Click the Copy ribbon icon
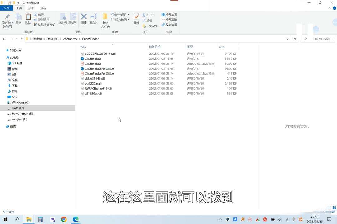 pyautogui.click(x=18, y=19)
